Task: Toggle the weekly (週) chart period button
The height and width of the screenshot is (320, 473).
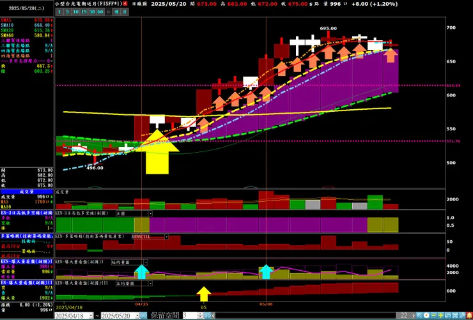Action: point(117,11)
